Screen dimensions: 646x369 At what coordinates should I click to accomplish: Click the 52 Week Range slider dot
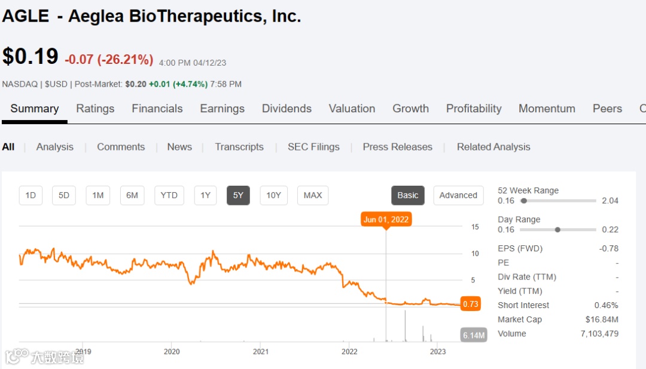524,201
